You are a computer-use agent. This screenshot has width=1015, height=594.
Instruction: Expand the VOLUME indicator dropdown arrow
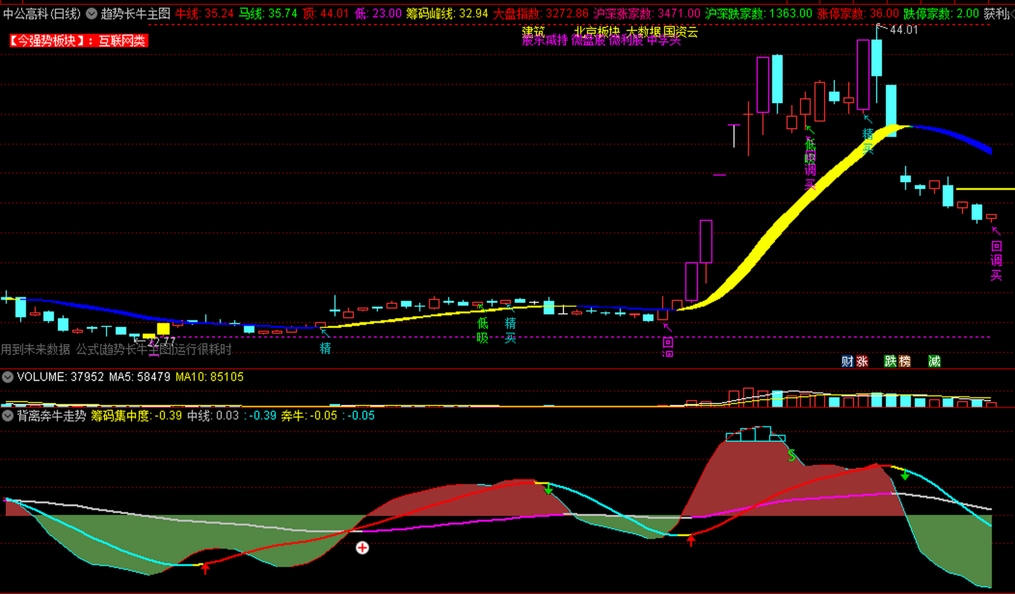coord(7,377)
